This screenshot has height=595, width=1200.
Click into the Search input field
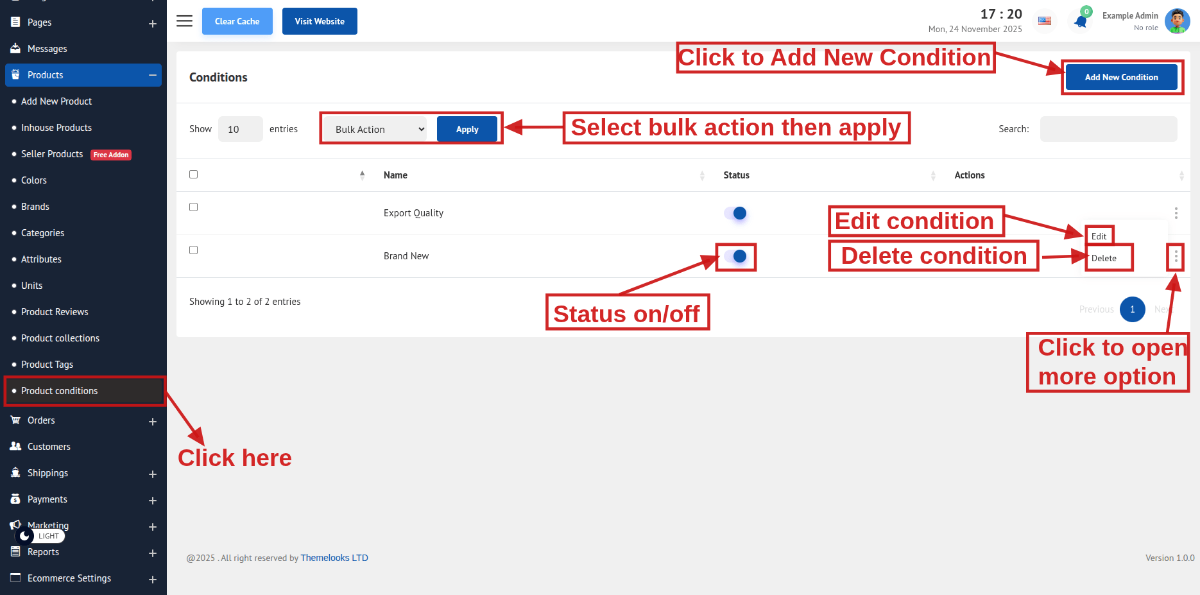1108,129
